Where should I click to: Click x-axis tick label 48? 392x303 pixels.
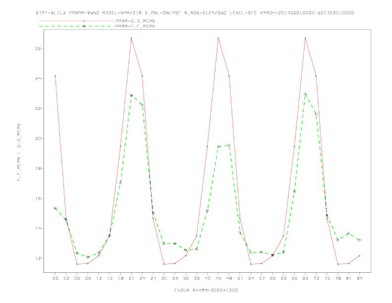click(x=229, y=278)
